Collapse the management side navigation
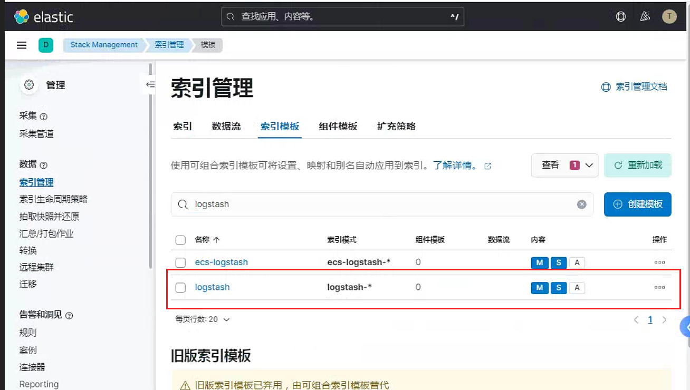The width and height of the screenshot is (690, 390). [150, 85]
